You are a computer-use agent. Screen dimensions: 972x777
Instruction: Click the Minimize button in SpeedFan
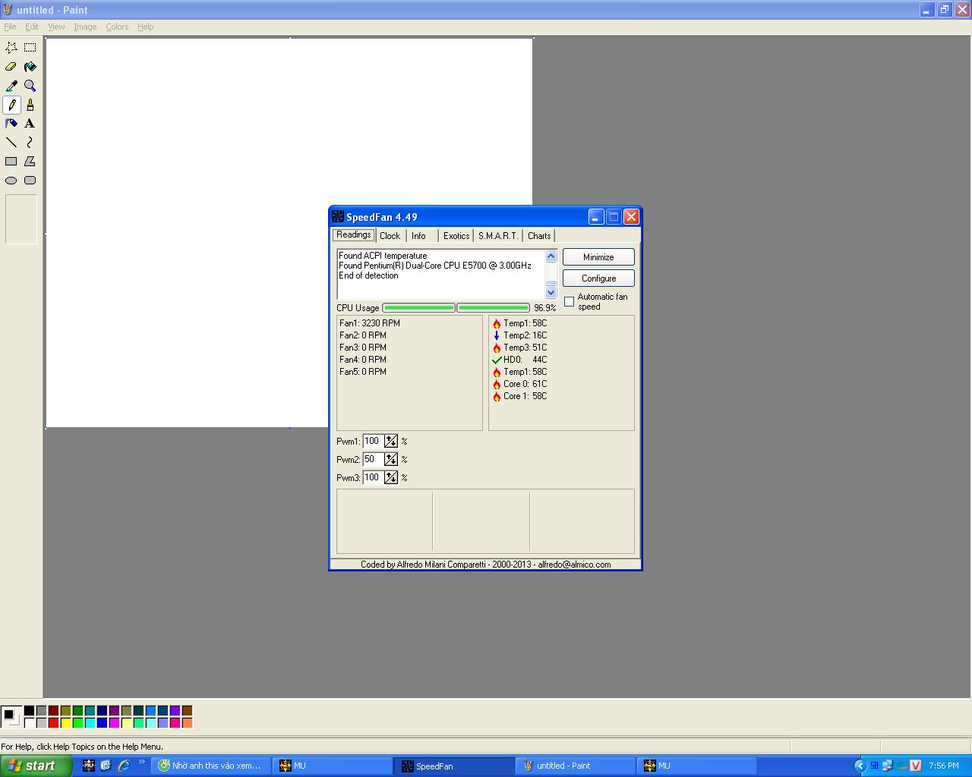[598, 257]
